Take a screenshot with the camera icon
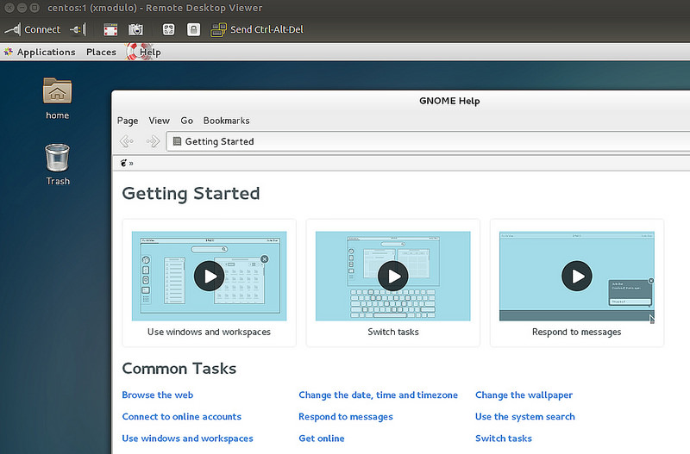 135,29
